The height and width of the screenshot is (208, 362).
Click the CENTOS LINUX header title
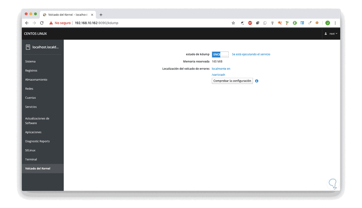pos(35,34)
